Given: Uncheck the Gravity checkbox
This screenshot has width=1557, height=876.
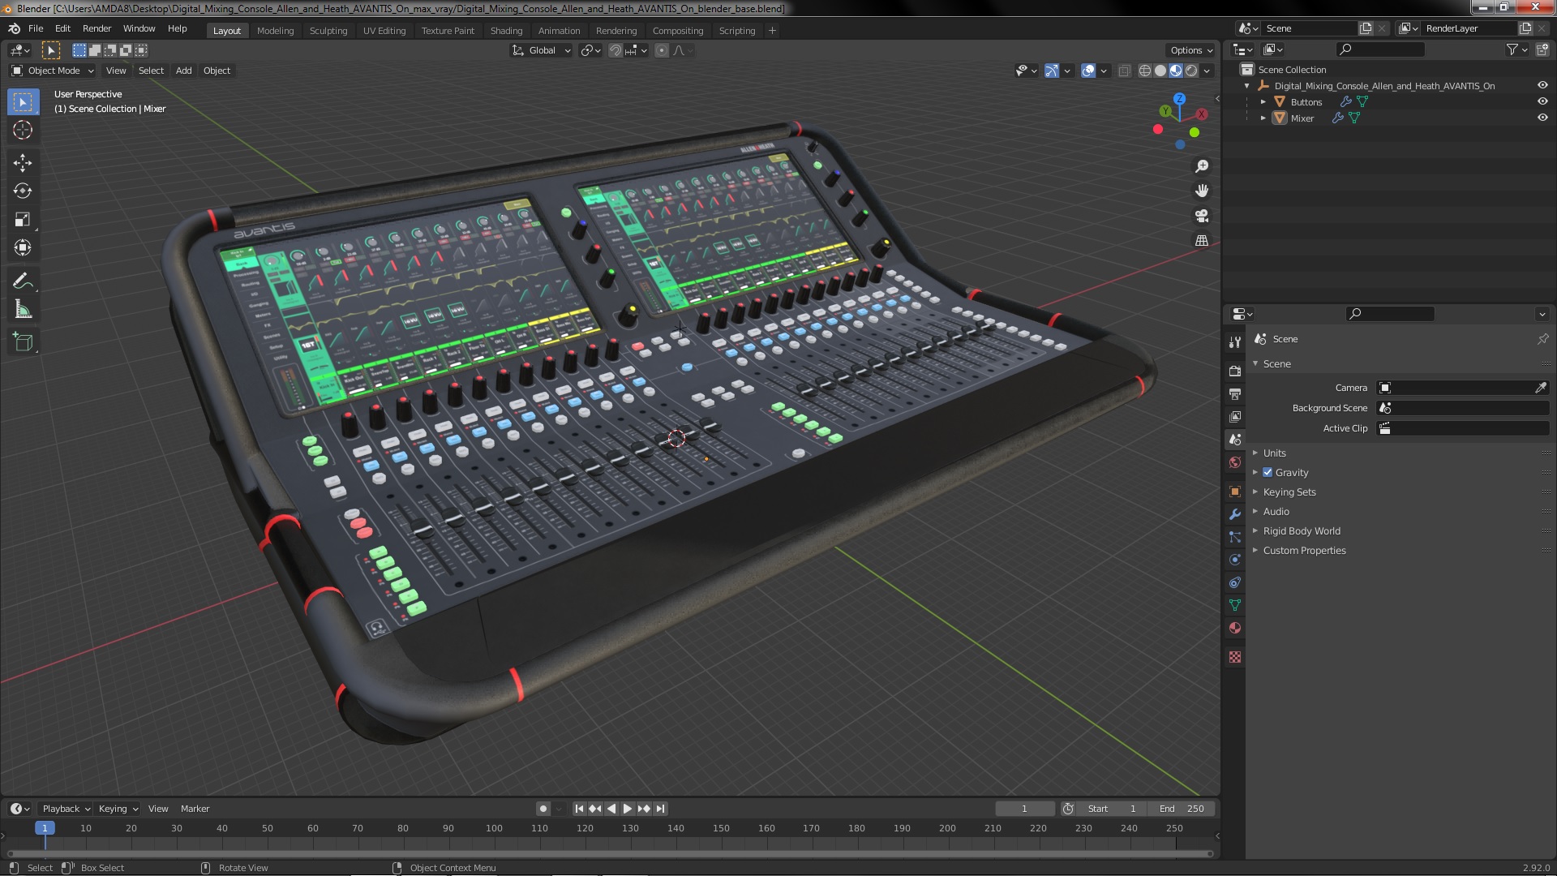Looking at the screenshot, I should pyautogui.click(x=1267, y=473).
